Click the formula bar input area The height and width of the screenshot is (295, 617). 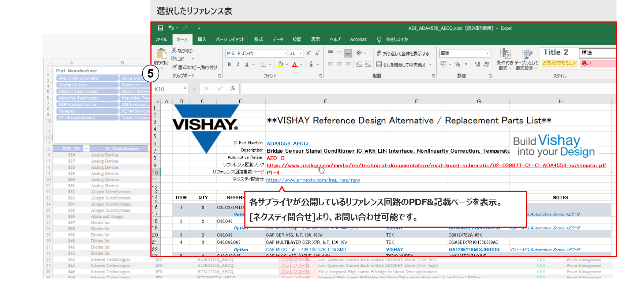(428, 89)
